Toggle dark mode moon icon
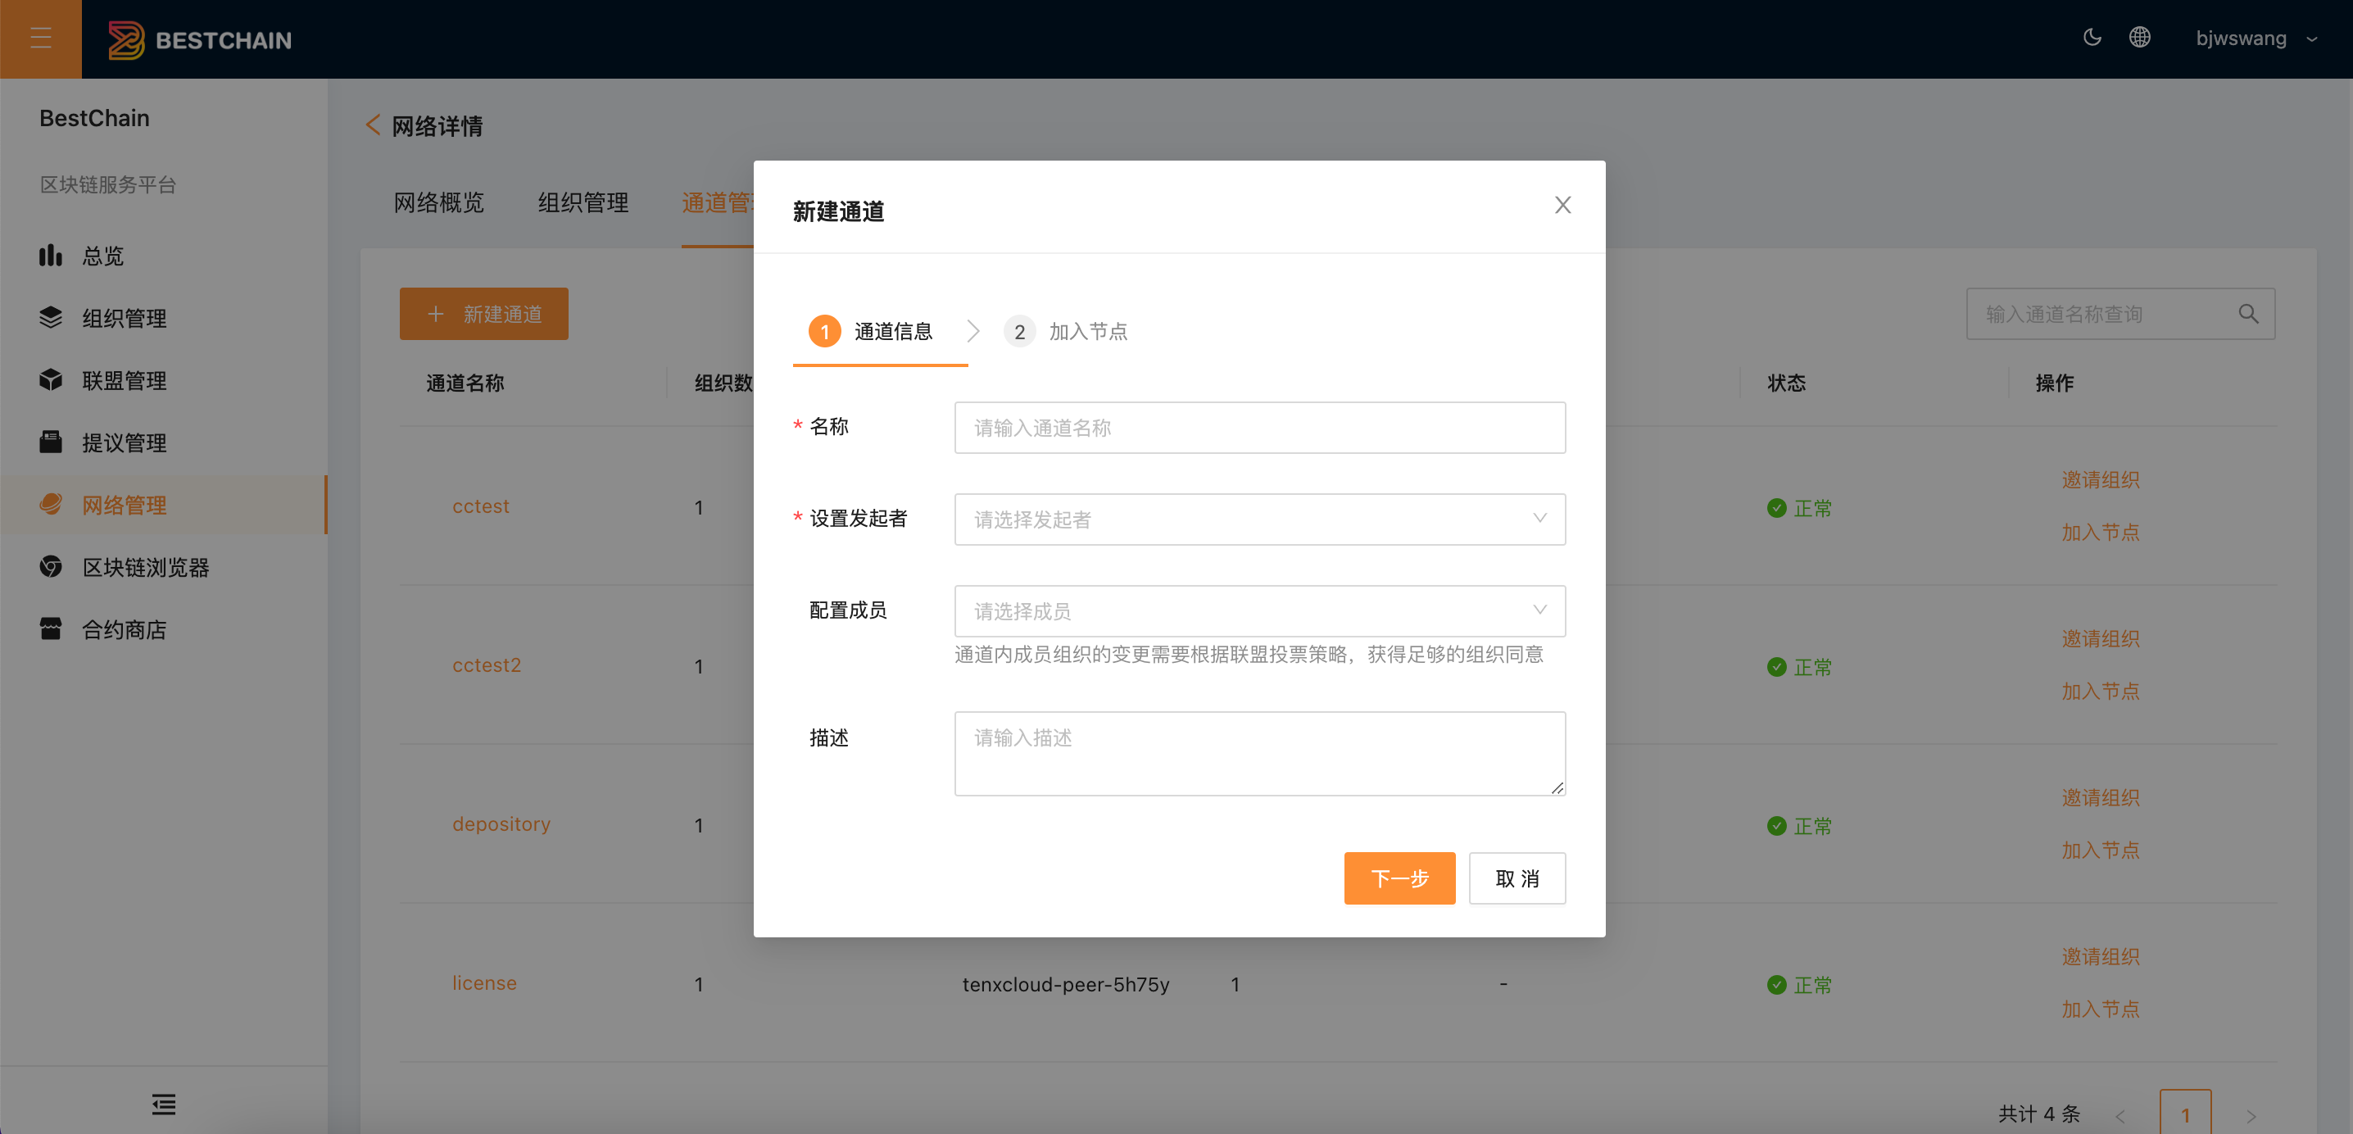The image size is (2353, 1134). [x=2092, y=38]
